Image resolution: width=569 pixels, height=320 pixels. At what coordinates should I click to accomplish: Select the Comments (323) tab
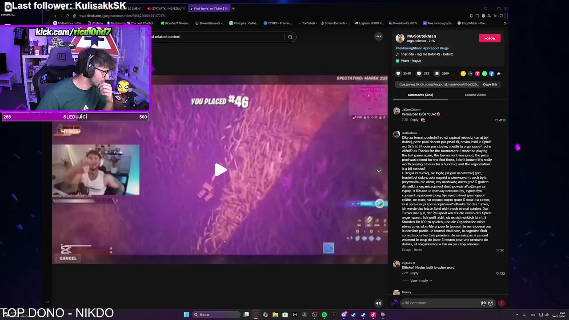tap(420, 95)
